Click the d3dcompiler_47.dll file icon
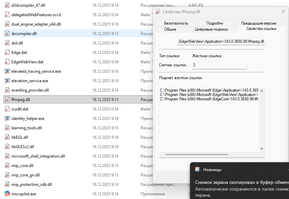This screenshot has height=199, width=289. tap(7, 5)
